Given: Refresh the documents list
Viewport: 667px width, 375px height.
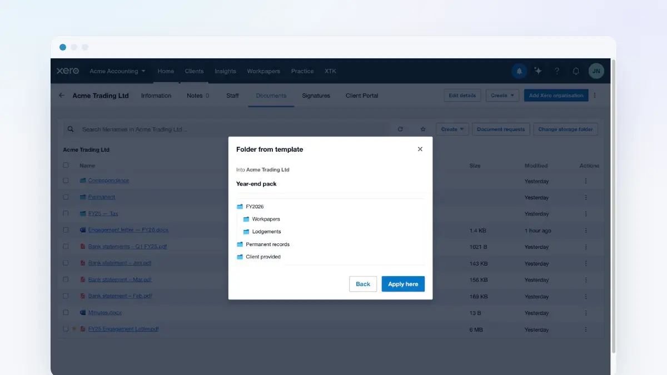Looking at the screenshot, I should click(x=400, y=129).
